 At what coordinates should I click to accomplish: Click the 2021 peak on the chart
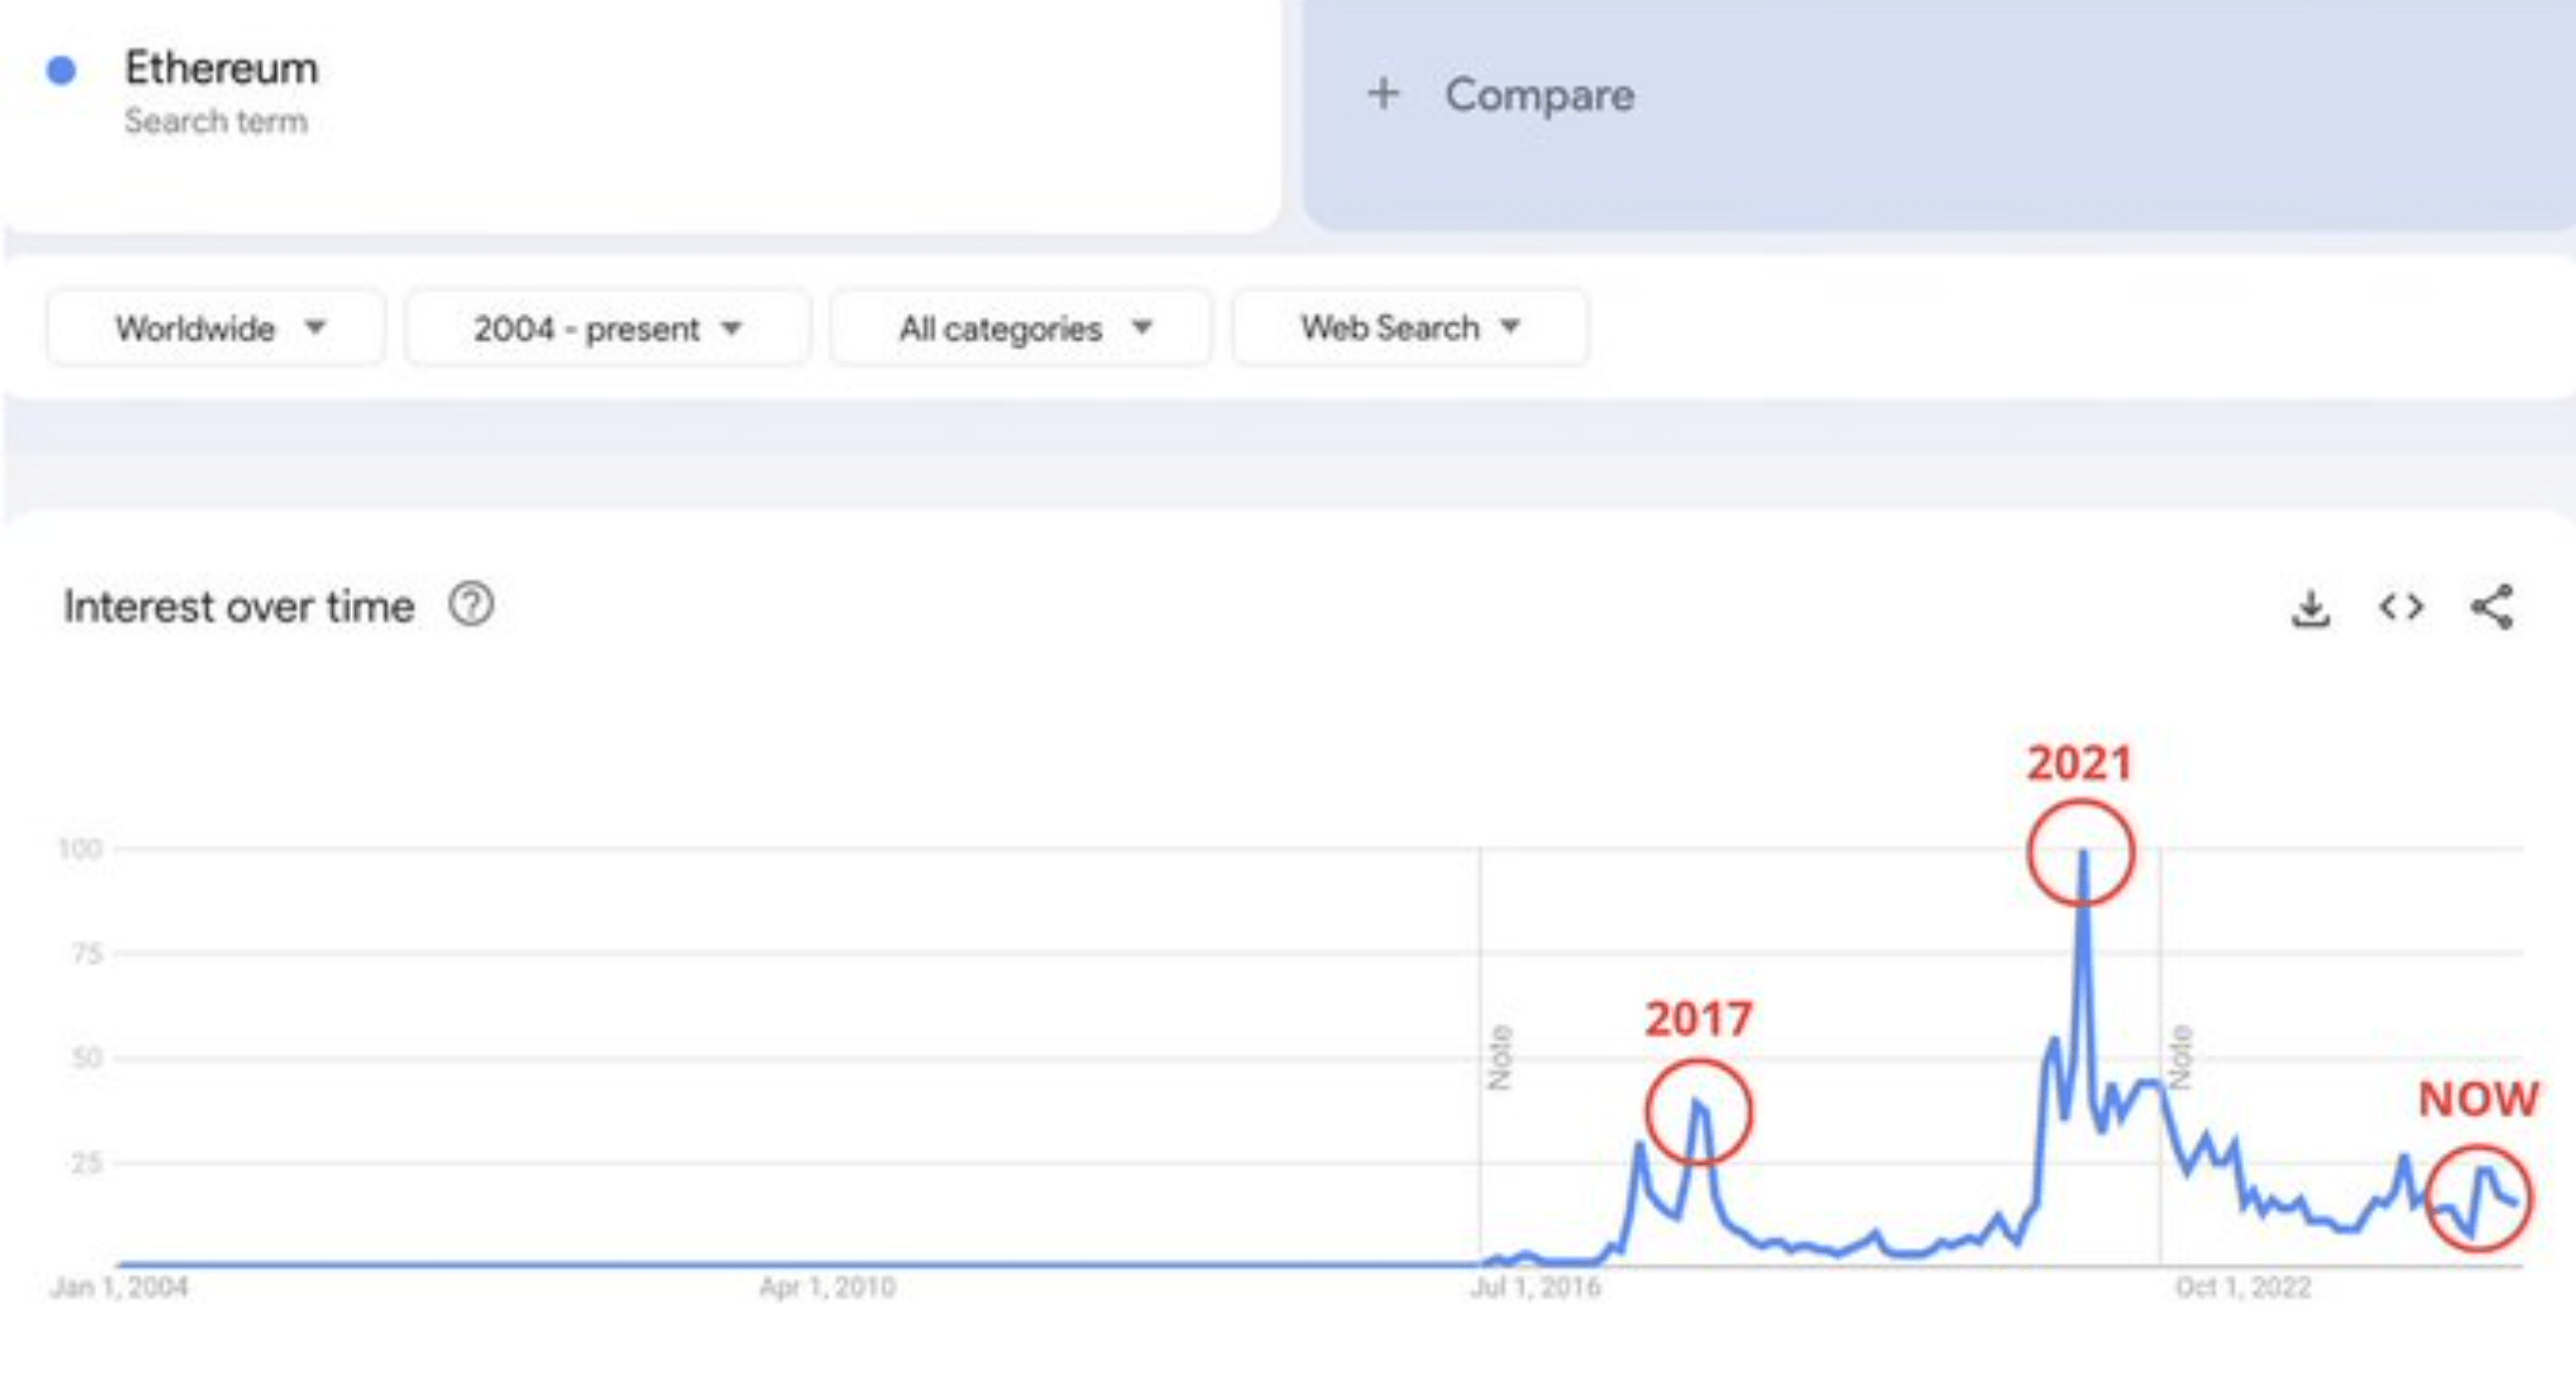[x=2082, y=853]
